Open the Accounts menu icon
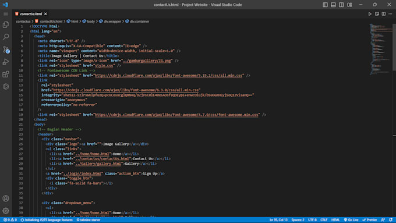 [6, 199]
